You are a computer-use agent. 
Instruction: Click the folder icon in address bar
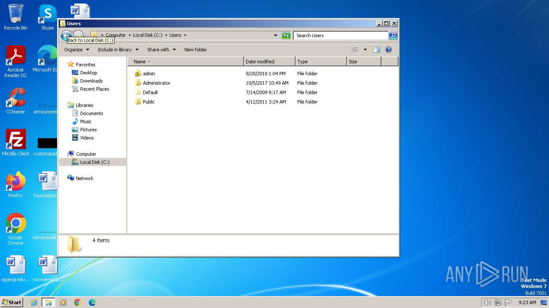coord(94,35)
